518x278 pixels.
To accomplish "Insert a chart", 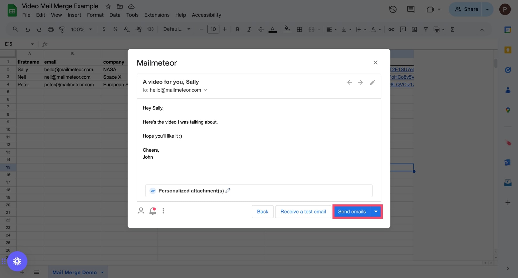I will coord(414,29).
